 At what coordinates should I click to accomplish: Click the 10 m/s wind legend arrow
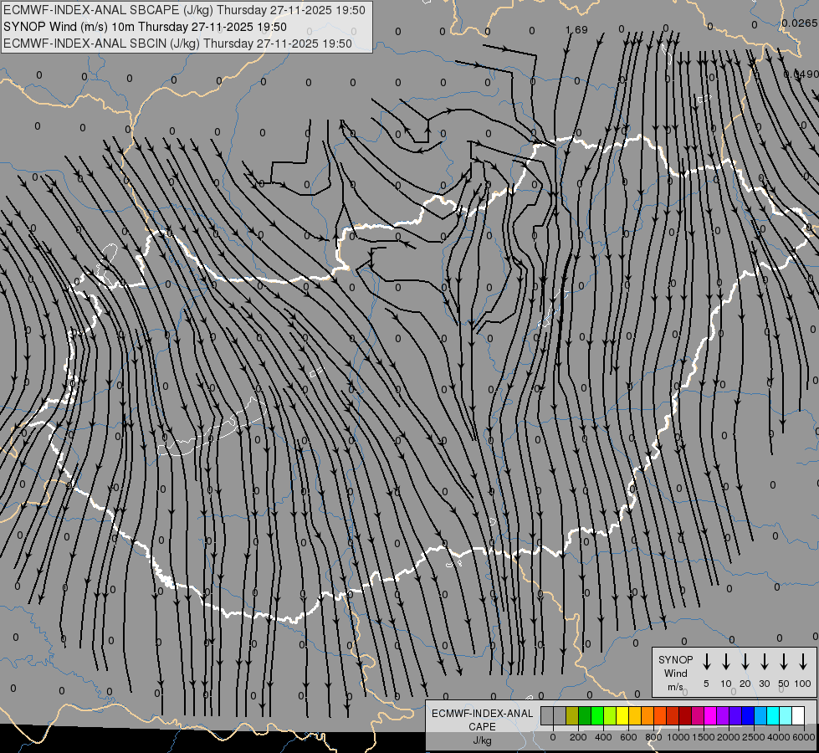point(725,662)
